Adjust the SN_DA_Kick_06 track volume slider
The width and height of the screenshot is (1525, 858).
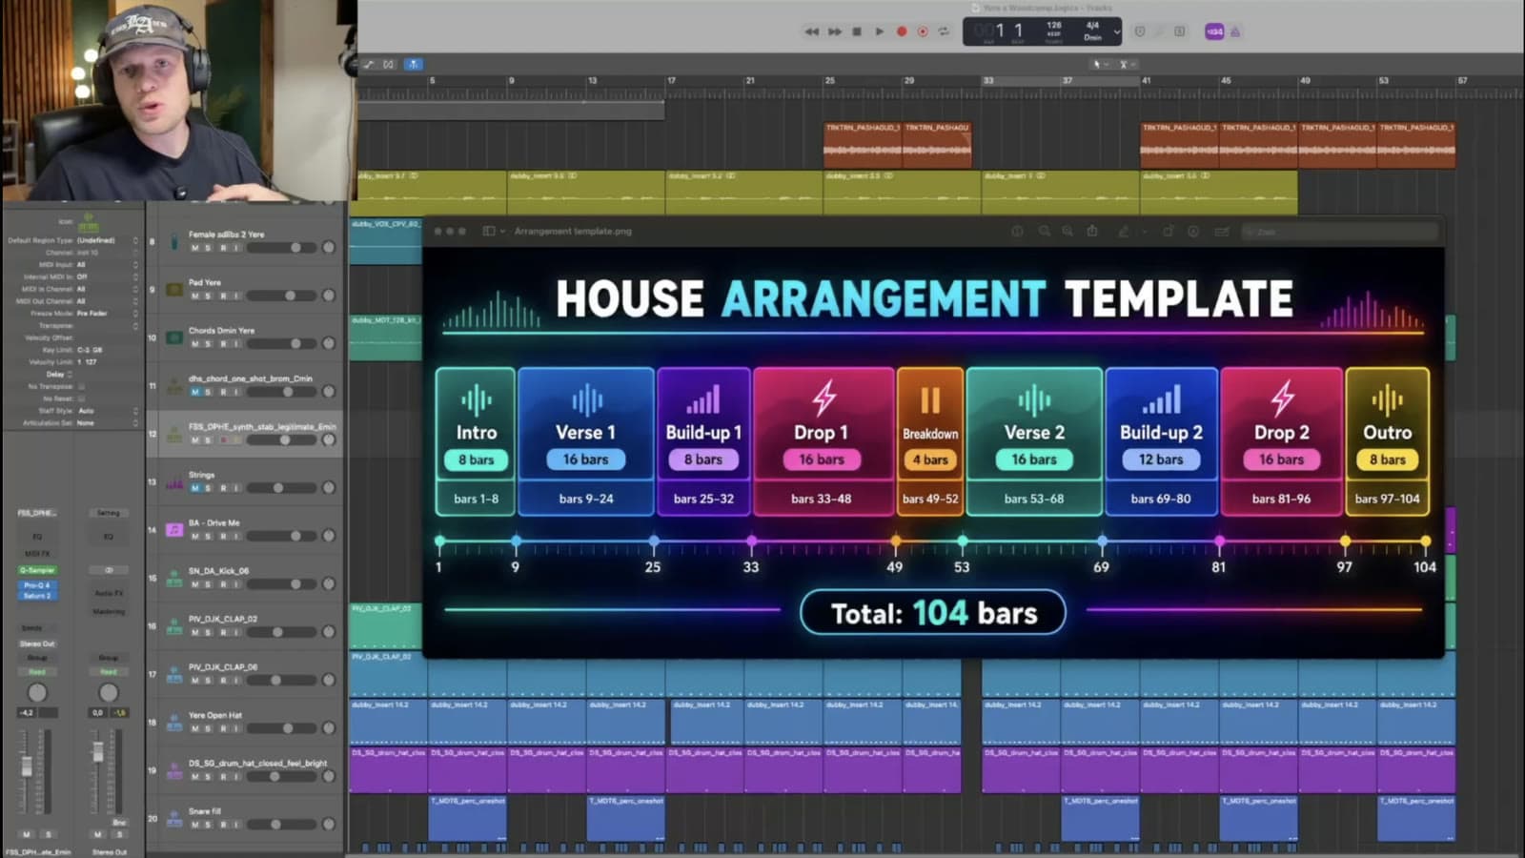(x=281, y=584)
